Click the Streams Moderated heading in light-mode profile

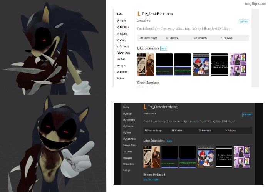[148, 83]
